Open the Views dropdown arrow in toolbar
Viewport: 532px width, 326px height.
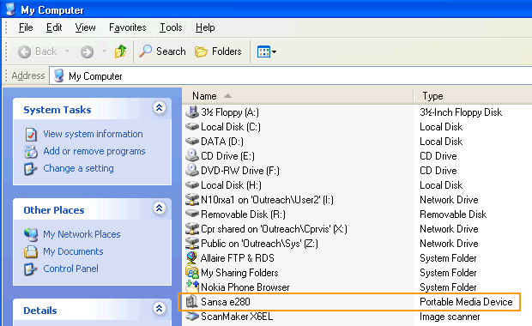coord(274,51)
